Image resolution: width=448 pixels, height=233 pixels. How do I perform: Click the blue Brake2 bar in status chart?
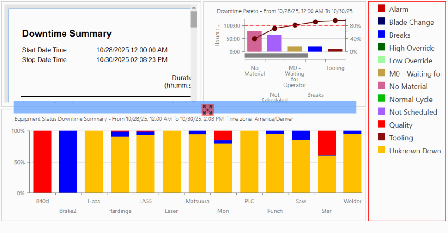pos(68,162)
